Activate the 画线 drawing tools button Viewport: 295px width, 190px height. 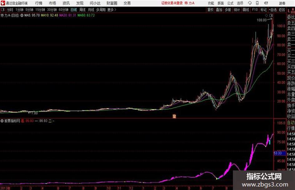(x=246, y=10)
